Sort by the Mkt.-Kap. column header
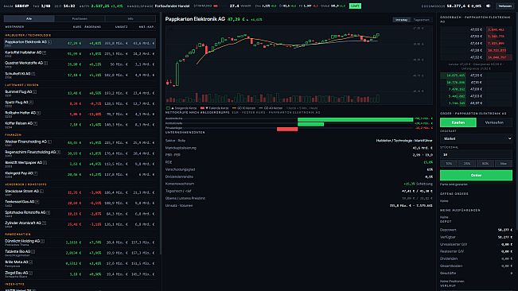 (146, 27)
